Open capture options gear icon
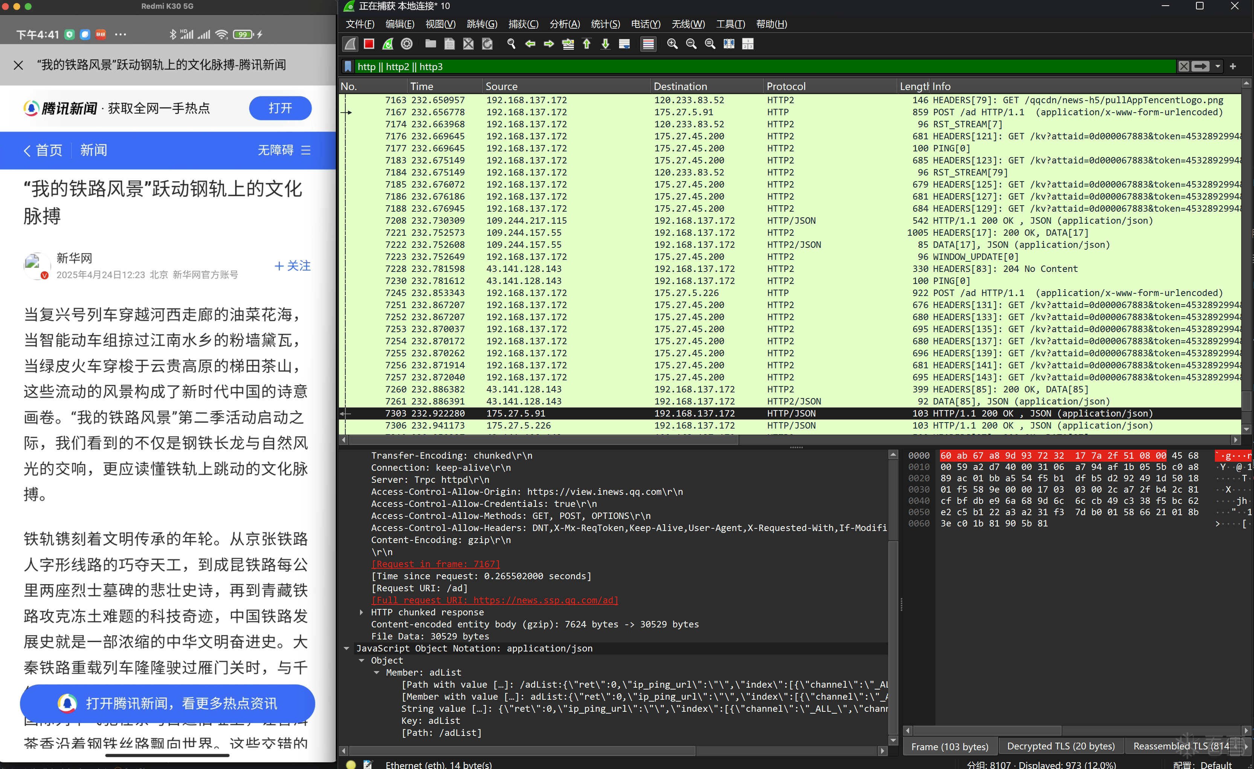Screen dimensions: 1254x769 (x=407, y=44)
